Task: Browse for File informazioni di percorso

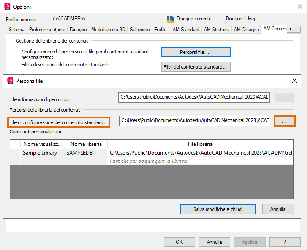Action: 284,98
